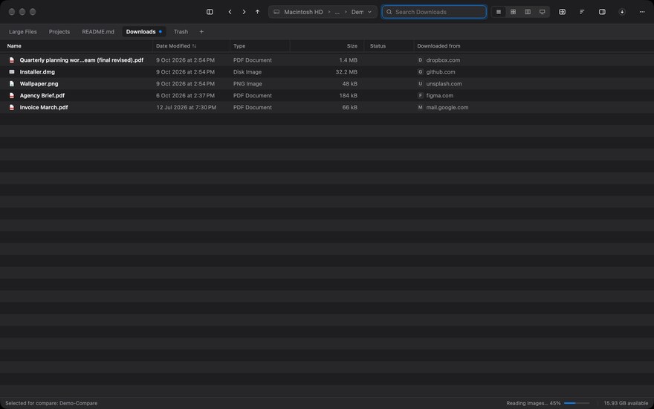The image size is (654, 409).
Task: Click Selected for compare status text
Action: 51,403
